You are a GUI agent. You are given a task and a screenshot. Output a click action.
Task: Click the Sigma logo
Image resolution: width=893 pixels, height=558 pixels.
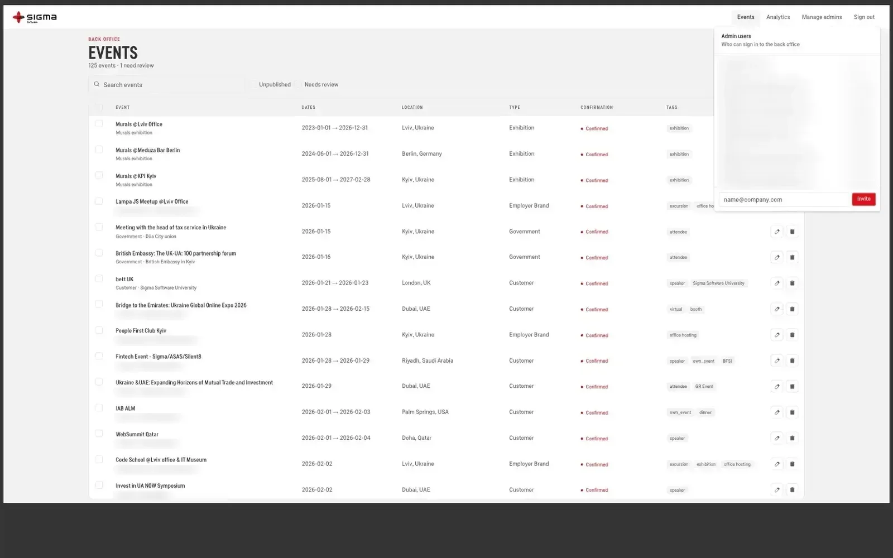35,17
